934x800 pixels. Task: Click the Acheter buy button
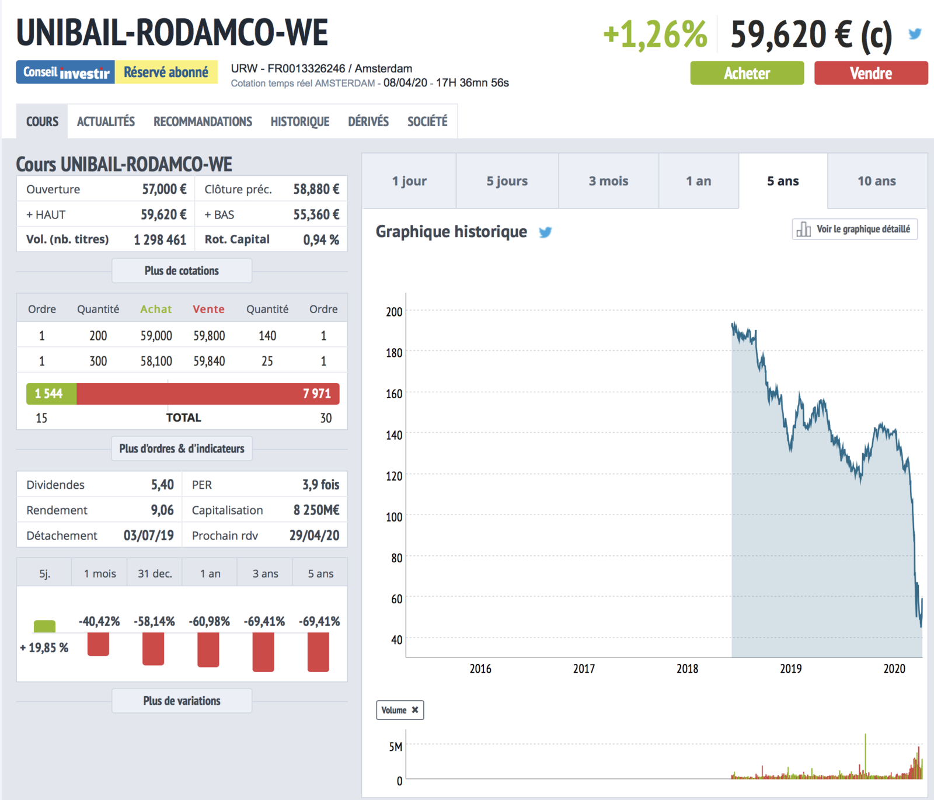(x=747, y=73)
